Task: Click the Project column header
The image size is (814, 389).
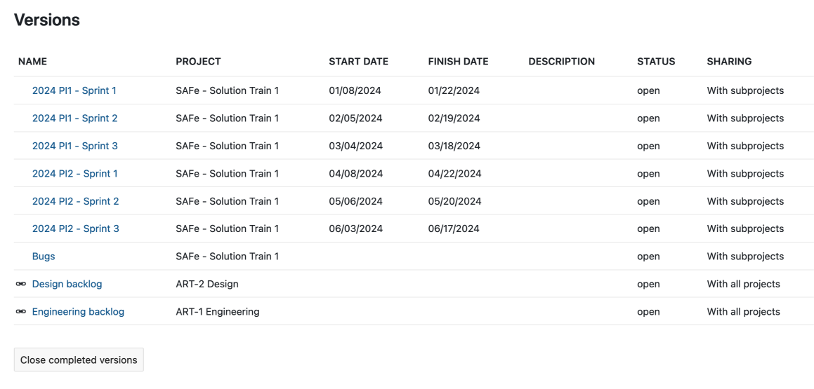Action: pos(198,62)
